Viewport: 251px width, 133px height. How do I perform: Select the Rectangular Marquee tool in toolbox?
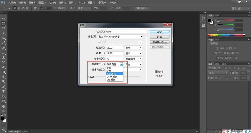pyautogui.click(x=3, y=23)
